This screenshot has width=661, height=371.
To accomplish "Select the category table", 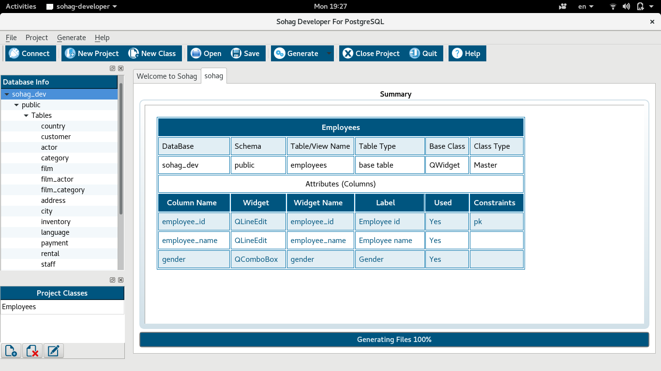I will pos(55,158).
